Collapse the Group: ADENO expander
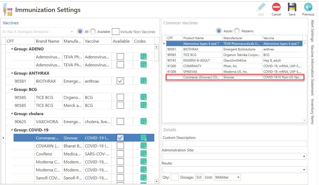The width and height of the screenshot is (319, 185). pos(12,49)
